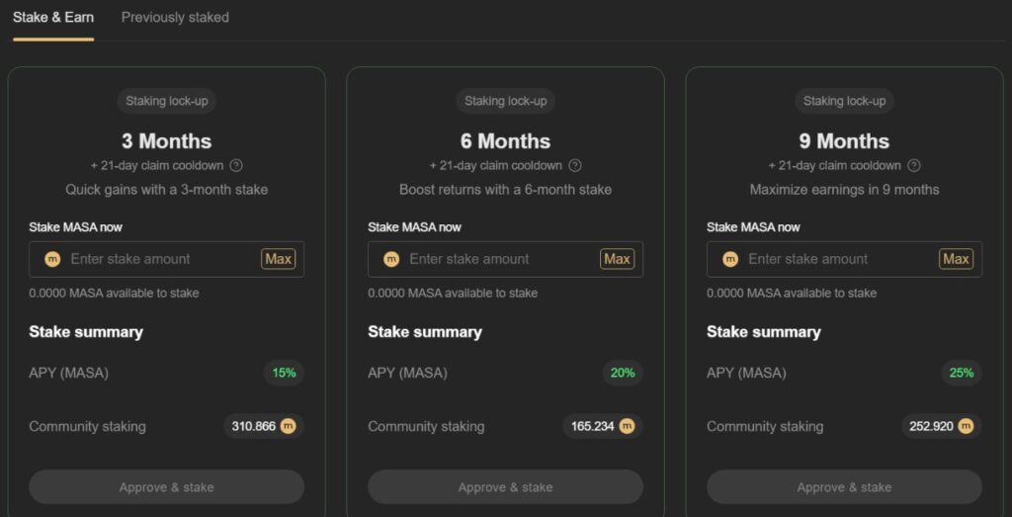
Task: Click the 20% APY badge
Action: click(x=623, y=373)
